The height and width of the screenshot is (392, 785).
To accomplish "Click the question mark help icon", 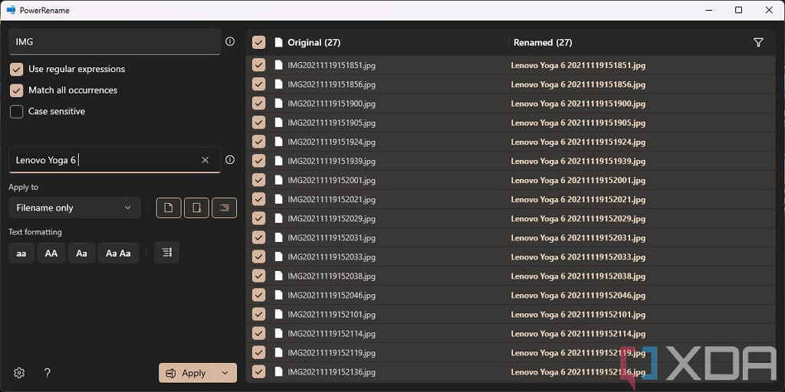I will pos(48,373).
